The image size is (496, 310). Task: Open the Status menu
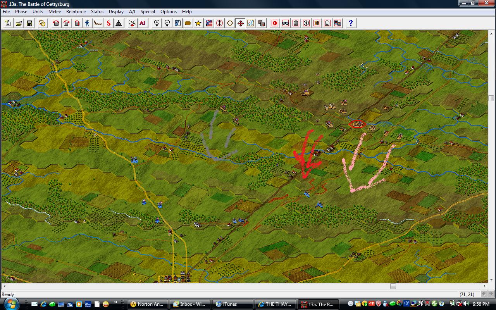pyautogui.click(x=97, y=12)
